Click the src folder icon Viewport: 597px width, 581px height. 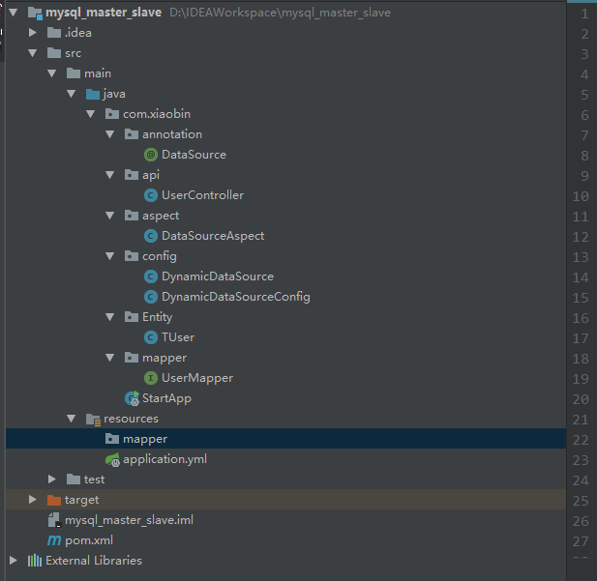coord(54,53)
